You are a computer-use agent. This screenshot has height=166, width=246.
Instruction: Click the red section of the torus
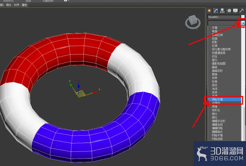click(x=63, y=50)
